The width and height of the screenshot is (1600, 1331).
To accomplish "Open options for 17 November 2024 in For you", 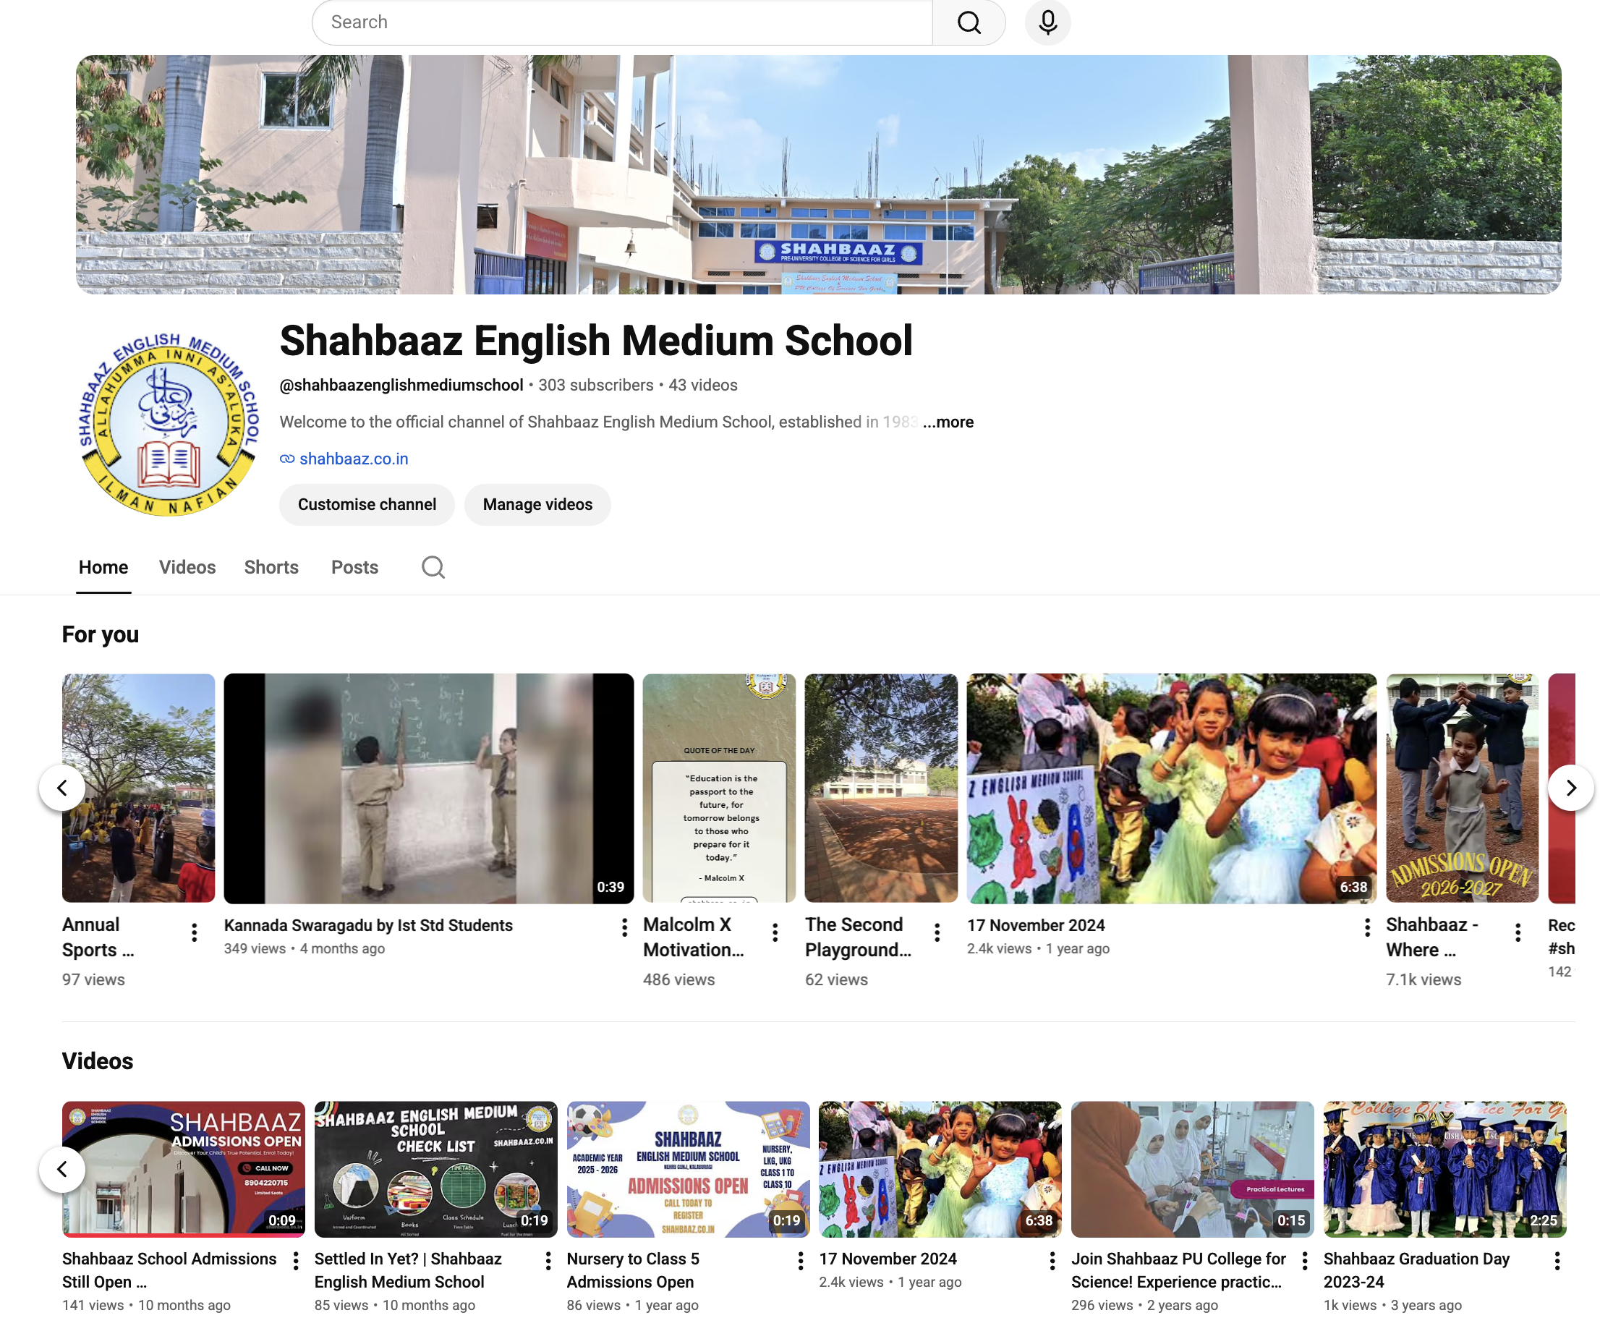I will click(x=1367, y=927).
